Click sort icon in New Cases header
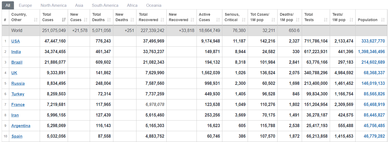This screenshot has height=142, width=389. tap(86, 20)
